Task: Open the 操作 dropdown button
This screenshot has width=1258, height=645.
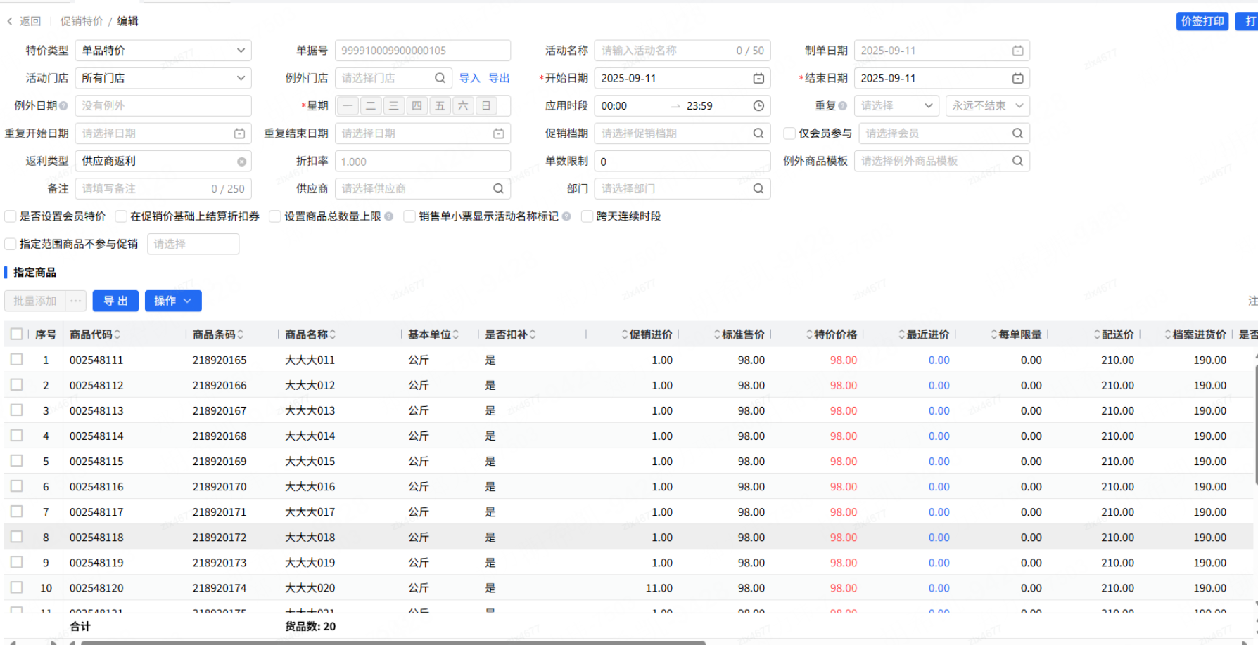Action: (173, 301)
